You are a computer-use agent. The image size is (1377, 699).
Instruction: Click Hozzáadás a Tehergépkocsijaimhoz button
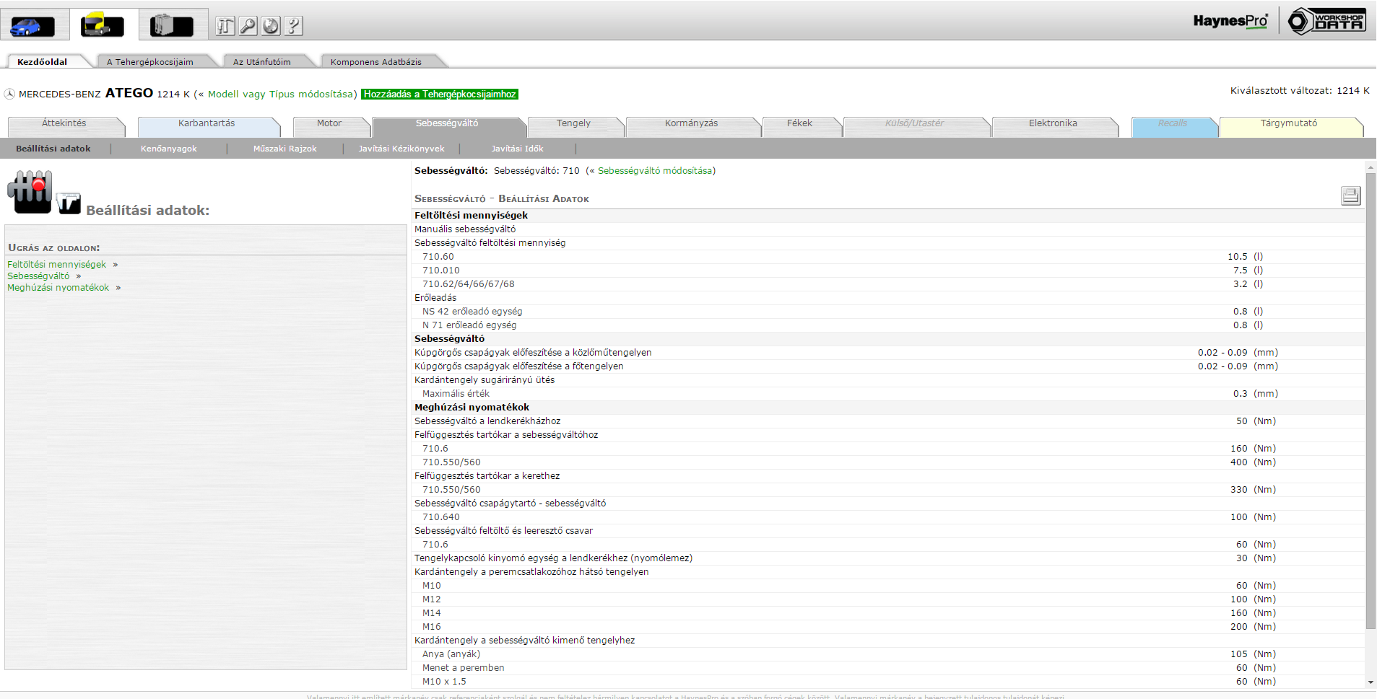click(x=440, y=94)
